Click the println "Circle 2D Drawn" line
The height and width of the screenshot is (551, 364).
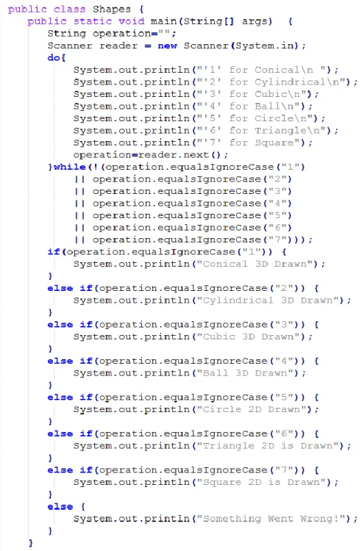coord(196,410)
